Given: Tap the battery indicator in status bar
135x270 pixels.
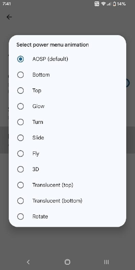Looking at the screenshot, I should 119,4.
